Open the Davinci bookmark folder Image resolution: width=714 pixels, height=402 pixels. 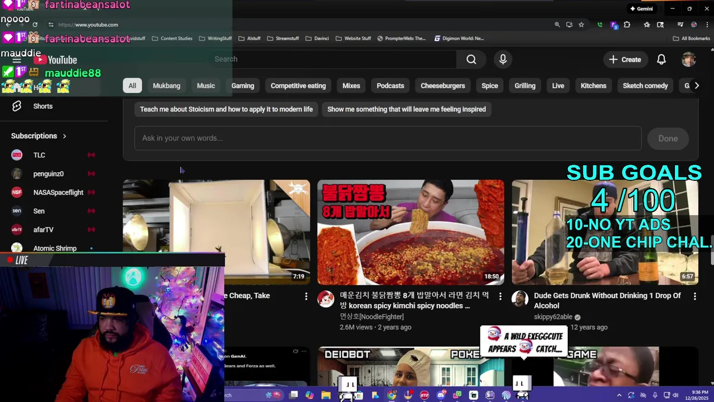point(317,39)
